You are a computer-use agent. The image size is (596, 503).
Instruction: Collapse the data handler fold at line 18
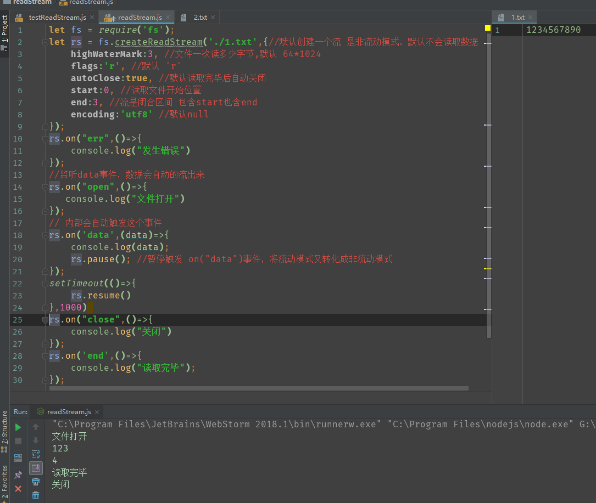[45, 235]
